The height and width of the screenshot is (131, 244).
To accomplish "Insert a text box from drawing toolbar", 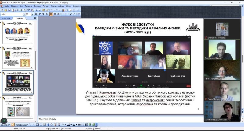I will [45, 125].
